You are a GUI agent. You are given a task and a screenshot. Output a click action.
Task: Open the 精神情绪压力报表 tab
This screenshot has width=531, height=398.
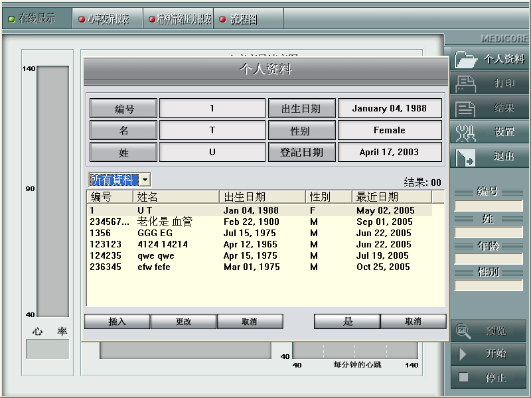pyautogui.click(x=179, y=19)
